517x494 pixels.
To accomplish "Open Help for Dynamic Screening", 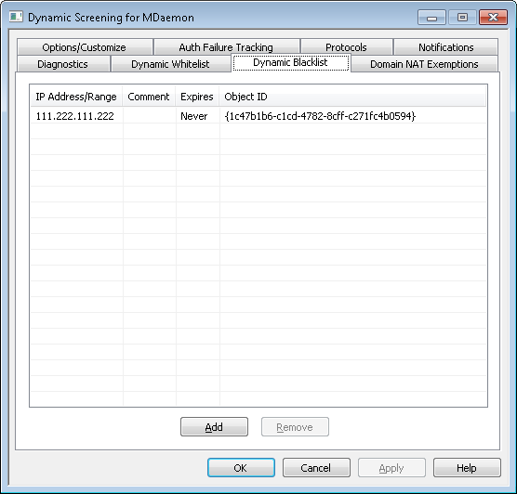I will [467, 468].
